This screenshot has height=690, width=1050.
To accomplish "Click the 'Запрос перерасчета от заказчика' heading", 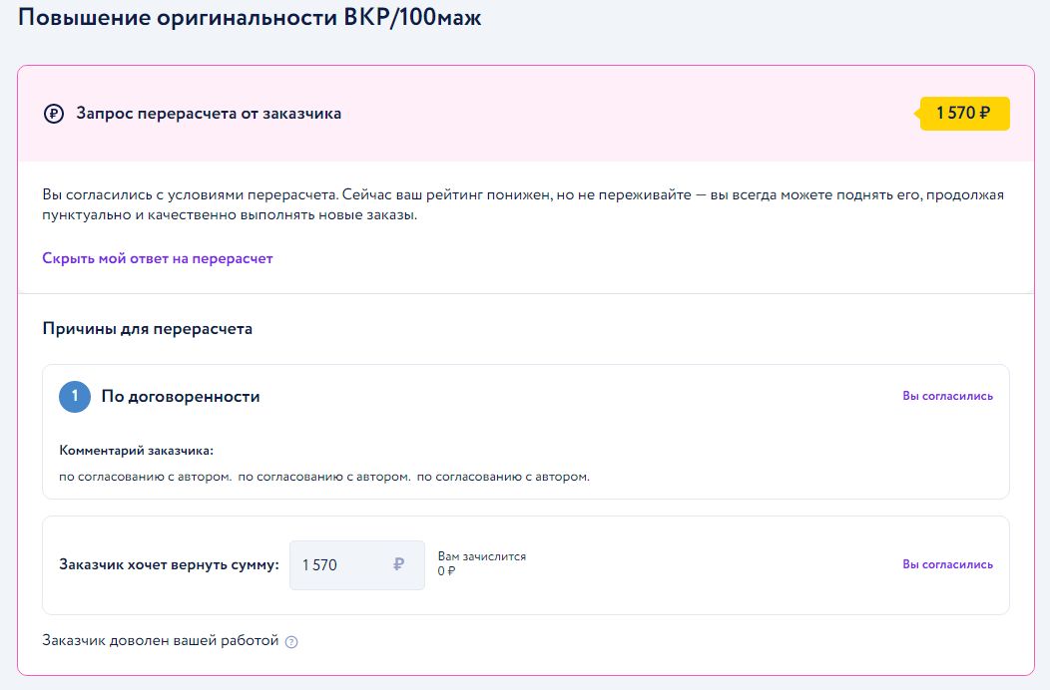I will [209, 114].
